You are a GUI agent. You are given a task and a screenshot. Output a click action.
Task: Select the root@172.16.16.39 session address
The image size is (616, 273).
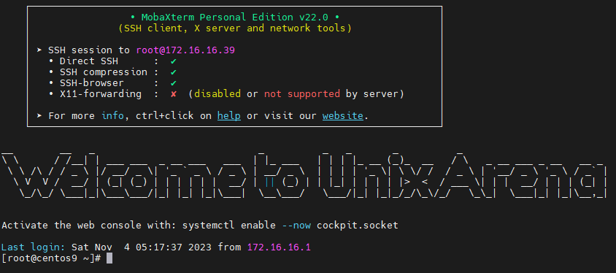click(x=185, y=50)
